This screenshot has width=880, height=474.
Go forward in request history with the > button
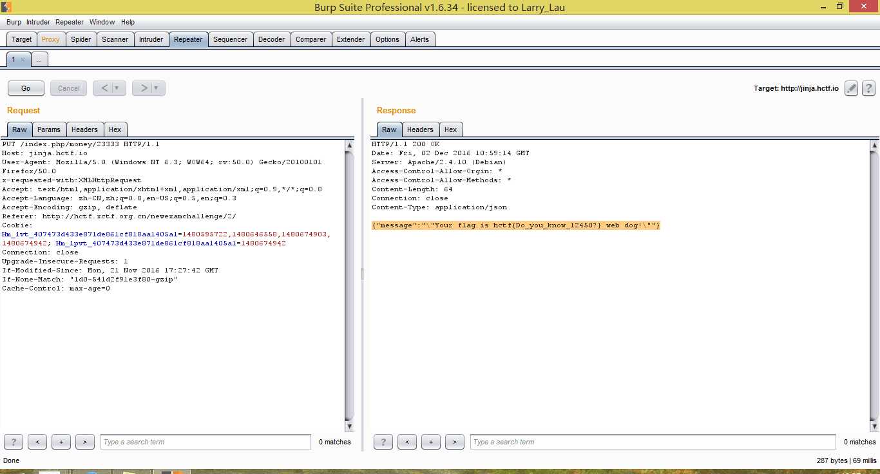tap(144, 88)
